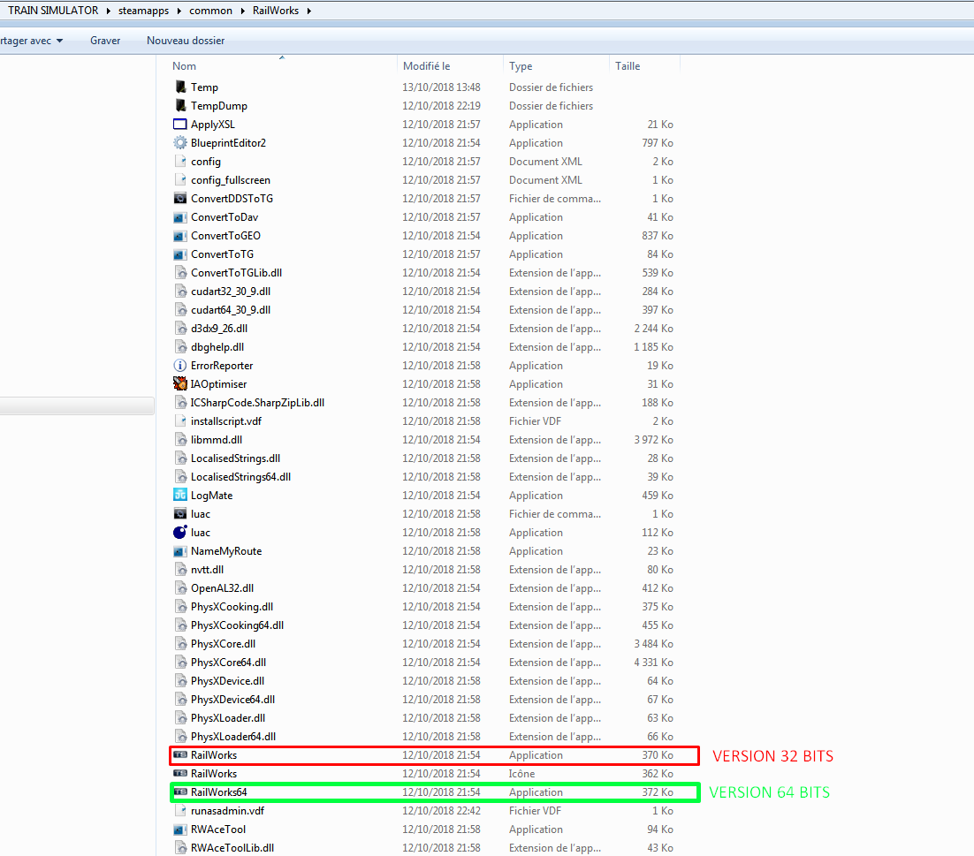
Task: Select the dbghelp.dll file name
Action: click(217, 347)
